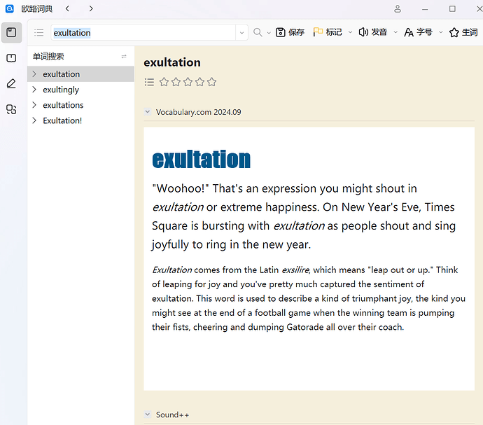The image size is (483, 425).
Task: Collapse the Vocabulary.com 2024.09 section
Action: tap(148, 112)
